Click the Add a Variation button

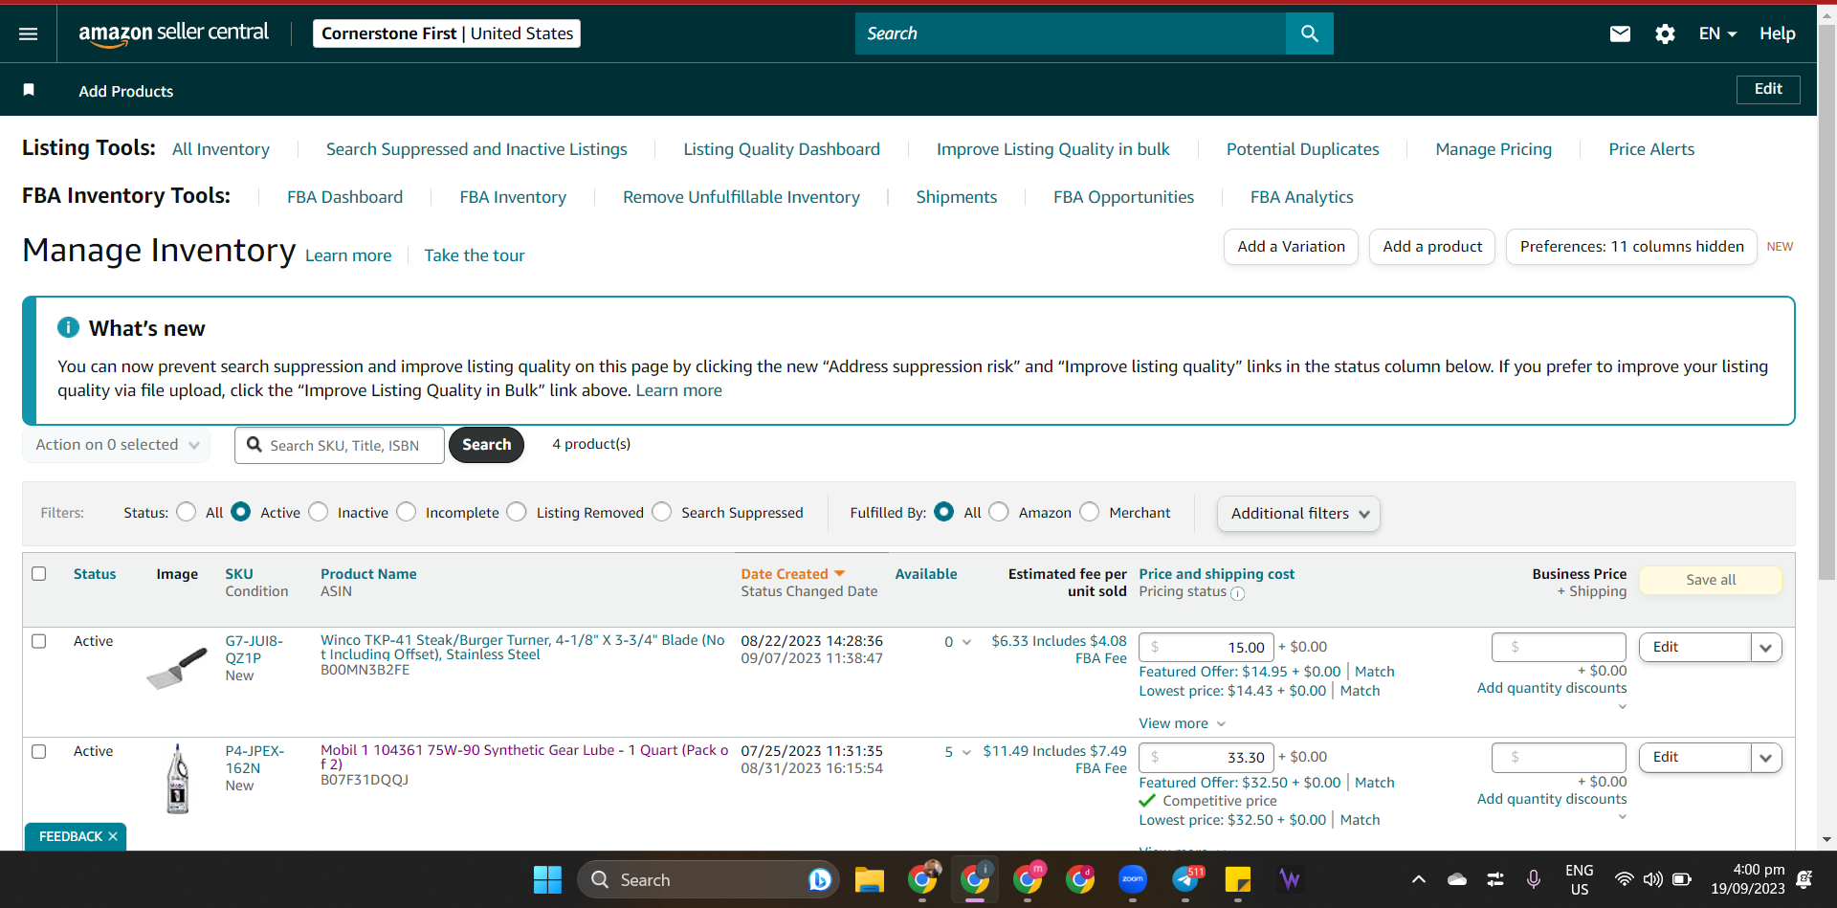(1291, 247)
